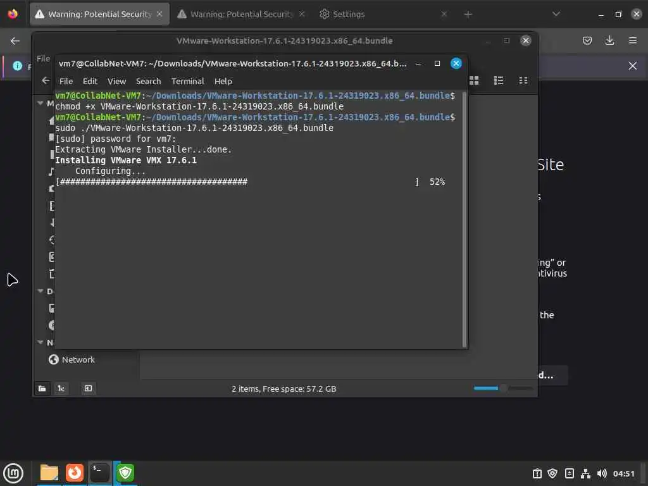The height and width of the screenshot is (486, 648).
Task: Click the green shield icon in the taskbar
Action: point(125,473)
